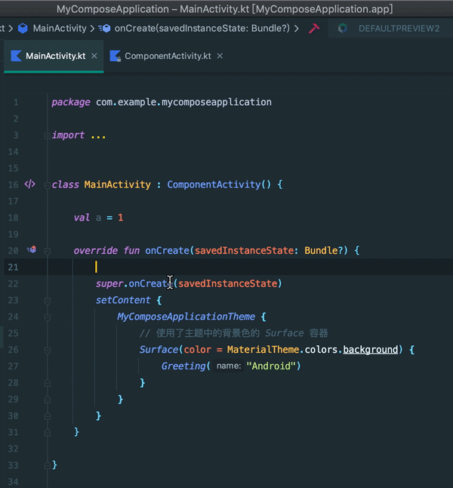Screen dimensions: 453x488
Task: Open the DEFAULTPREVIEW2 run configuration dropdown
Action: pyautogui.click(x=390, y=28)
